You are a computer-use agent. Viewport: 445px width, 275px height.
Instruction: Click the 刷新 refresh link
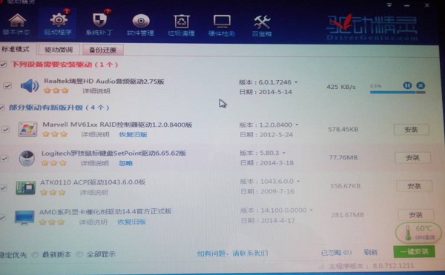coord(371,252)
